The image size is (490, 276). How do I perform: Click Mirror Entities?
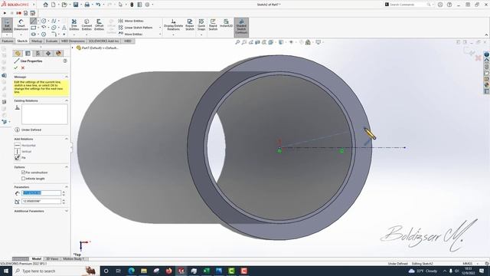pos(131,21)
